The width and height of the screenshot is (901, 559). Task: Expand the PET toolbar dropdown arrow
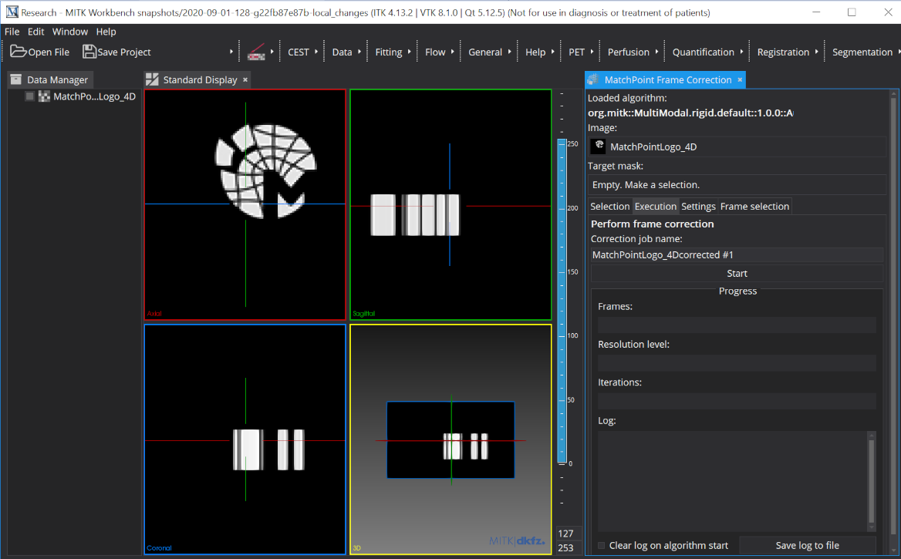click(x=592, y=52)
